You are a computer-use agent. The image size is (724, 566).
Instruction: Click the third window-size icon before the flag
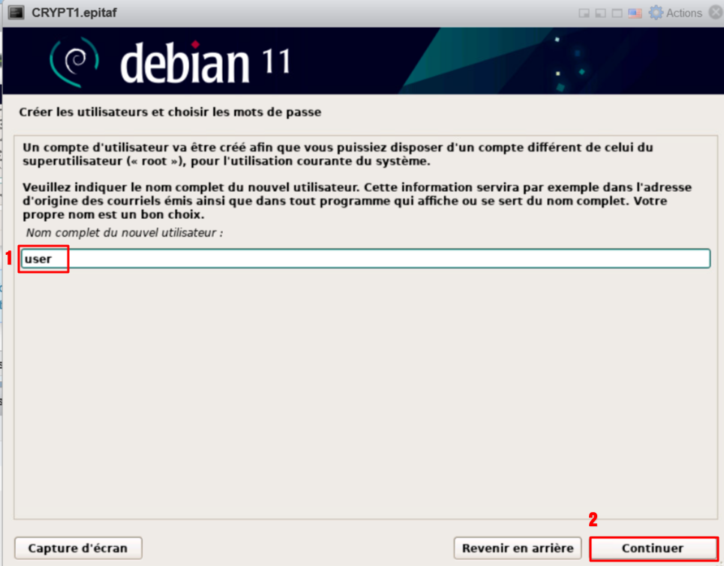617,13
